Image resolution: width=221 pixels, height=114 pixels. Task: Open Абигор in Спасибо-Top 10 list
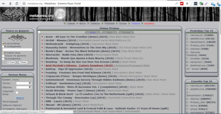[x=195, y=99]
